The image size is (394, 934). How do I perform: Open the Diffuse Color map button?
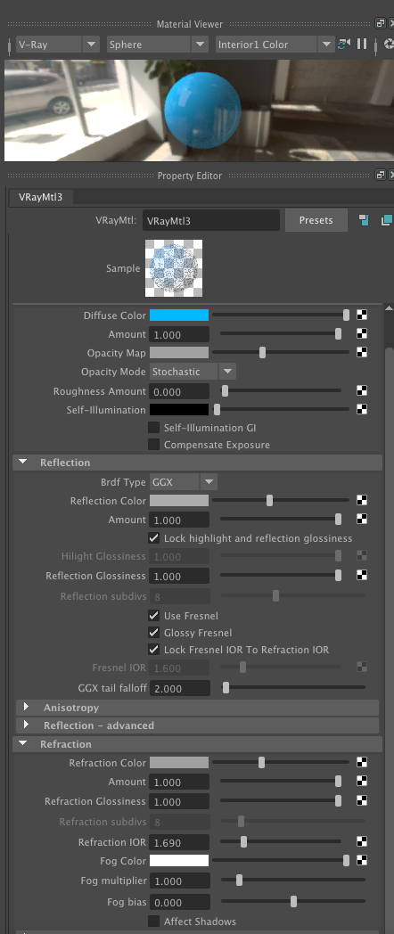362,315
